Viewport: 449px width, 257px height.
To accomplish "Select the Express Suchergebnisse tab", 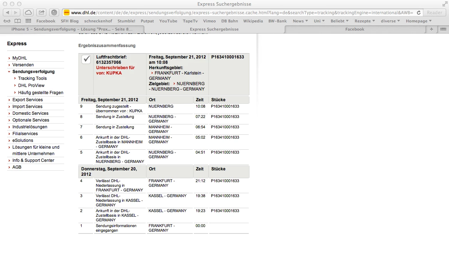I will tap(214, 29).
